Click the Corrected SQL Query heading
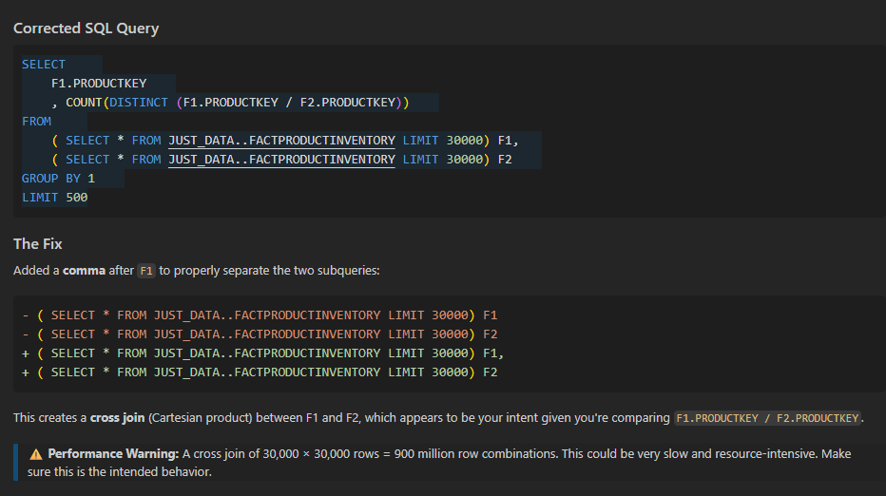This screenshot has height=496, width=886. coord(86,29)
